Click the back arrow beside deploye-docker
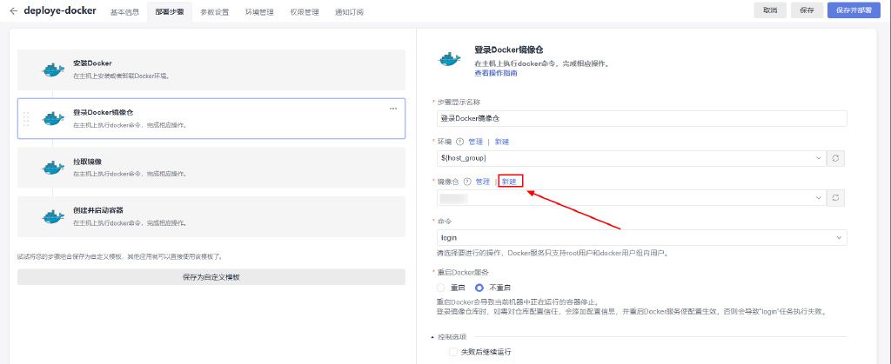Screen dimensions: 891x364 [x=14, y=10]
